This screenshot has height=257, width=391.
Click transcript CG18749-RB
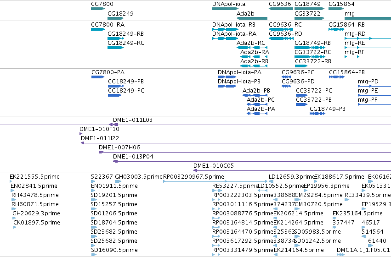[x=310, y=48]
